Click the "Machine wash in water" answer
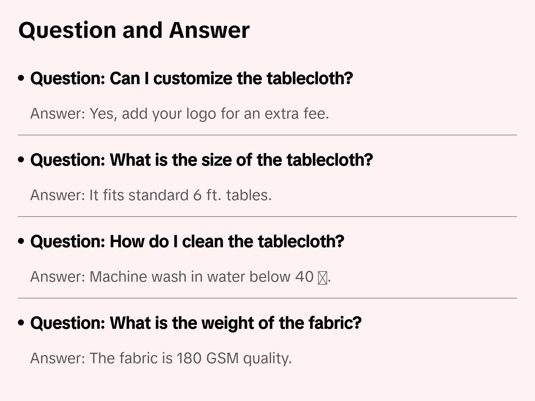535x401 pixels. 180,277
